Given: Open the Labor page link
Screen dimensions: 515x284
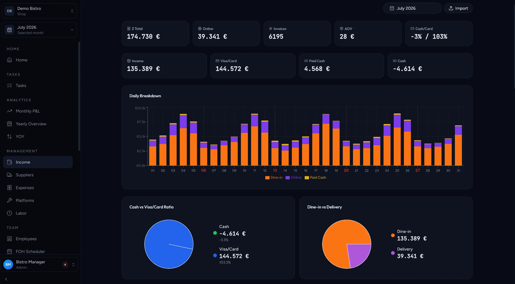Looking at the screenshot, I should 38,213.
